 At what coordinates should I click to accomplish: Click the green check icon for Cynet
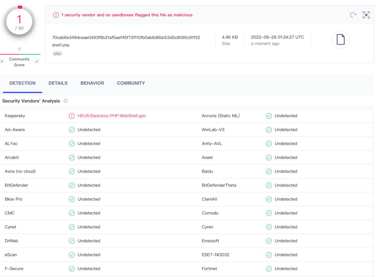[72, 227]
